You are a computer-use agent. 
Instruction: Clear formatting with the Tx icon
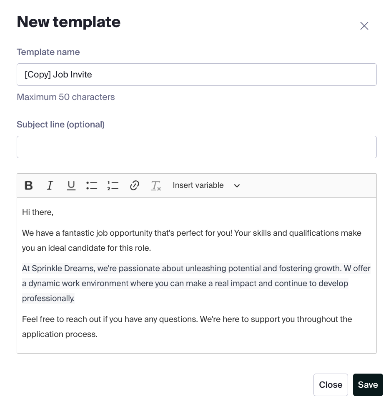click(156, 185)
